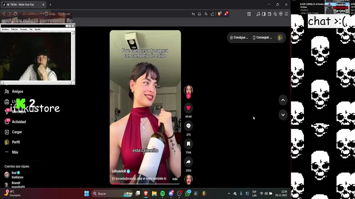355x199 pixels.
Task: Follow creator with red plus badge
Action: pyautogui.click(x=188, y=96)
